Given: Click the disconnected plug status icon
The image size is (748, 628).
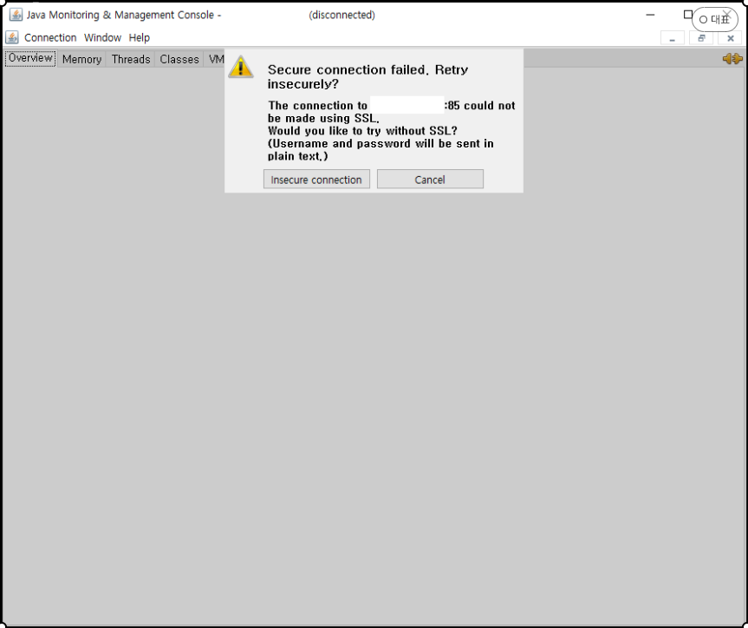Looking at the screenshot, I should (x=732, y=59).
